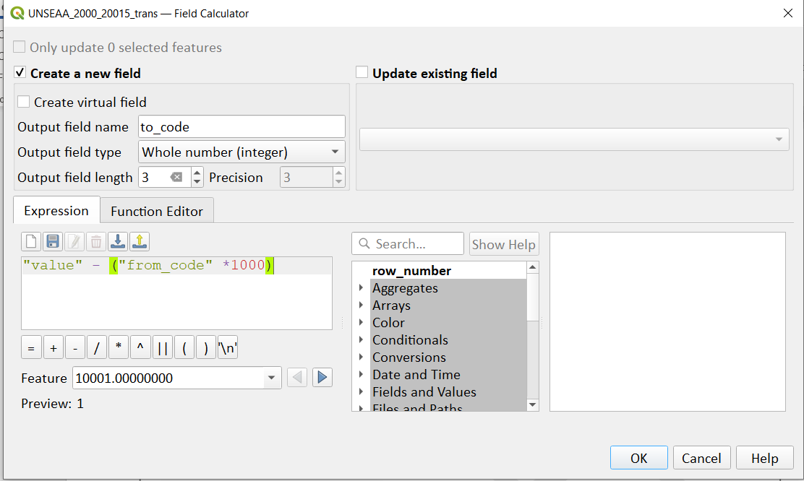Go to next feature with the blue arrow

click(x=322, y=378)
